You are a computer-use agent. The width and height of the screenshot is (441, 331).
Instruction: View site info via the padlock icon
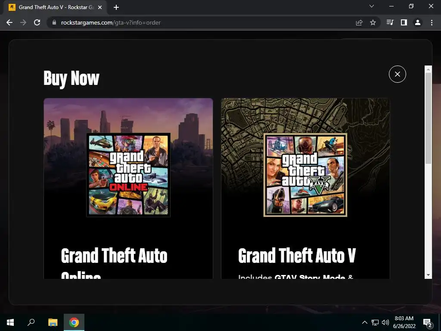coord(54,22)
